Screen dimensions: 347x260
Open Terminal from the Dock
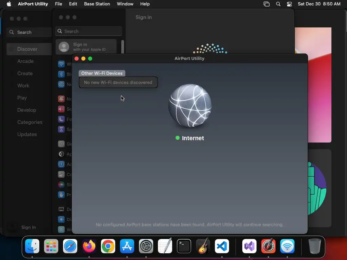click(x=184, y=246)
